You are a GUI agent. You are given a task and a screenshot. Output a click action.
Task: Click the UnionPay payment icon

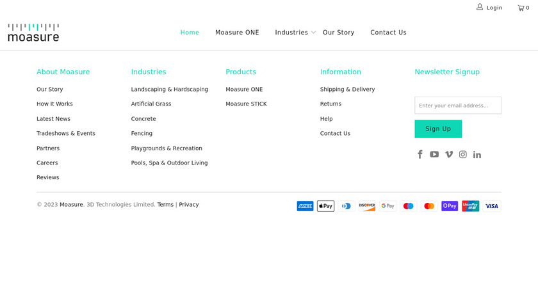point(470,206)
